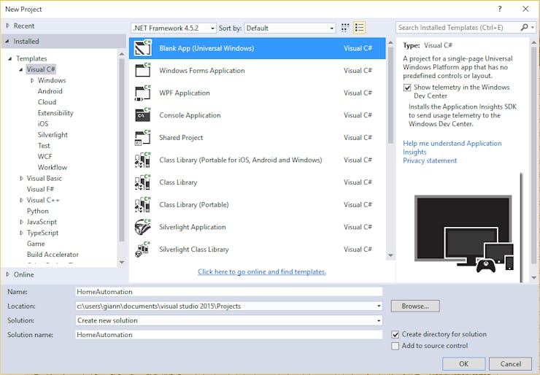
Task: Click the Class Library (Portable for iOS, Android and Windows) icon
Action: [x=142, y=160]
